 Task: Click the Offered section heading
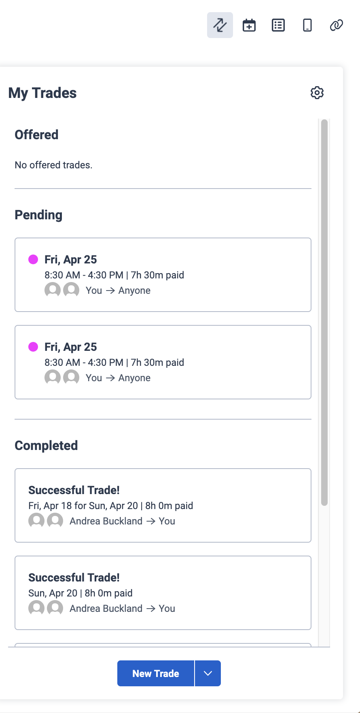tap(36, 135)
